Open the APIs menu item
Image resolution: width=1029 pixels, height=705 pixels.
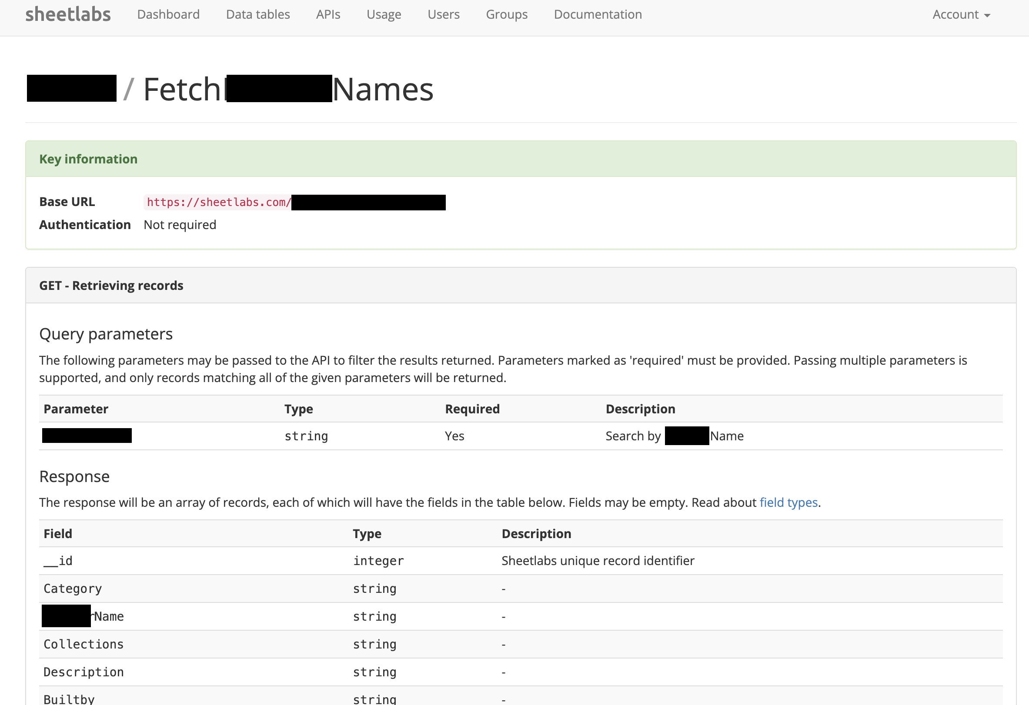coord(328,14)
